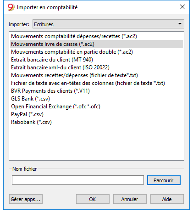193x213 pixels.
Task: Choose GLS Bank (*.csv) format
Action: point(96,99)
